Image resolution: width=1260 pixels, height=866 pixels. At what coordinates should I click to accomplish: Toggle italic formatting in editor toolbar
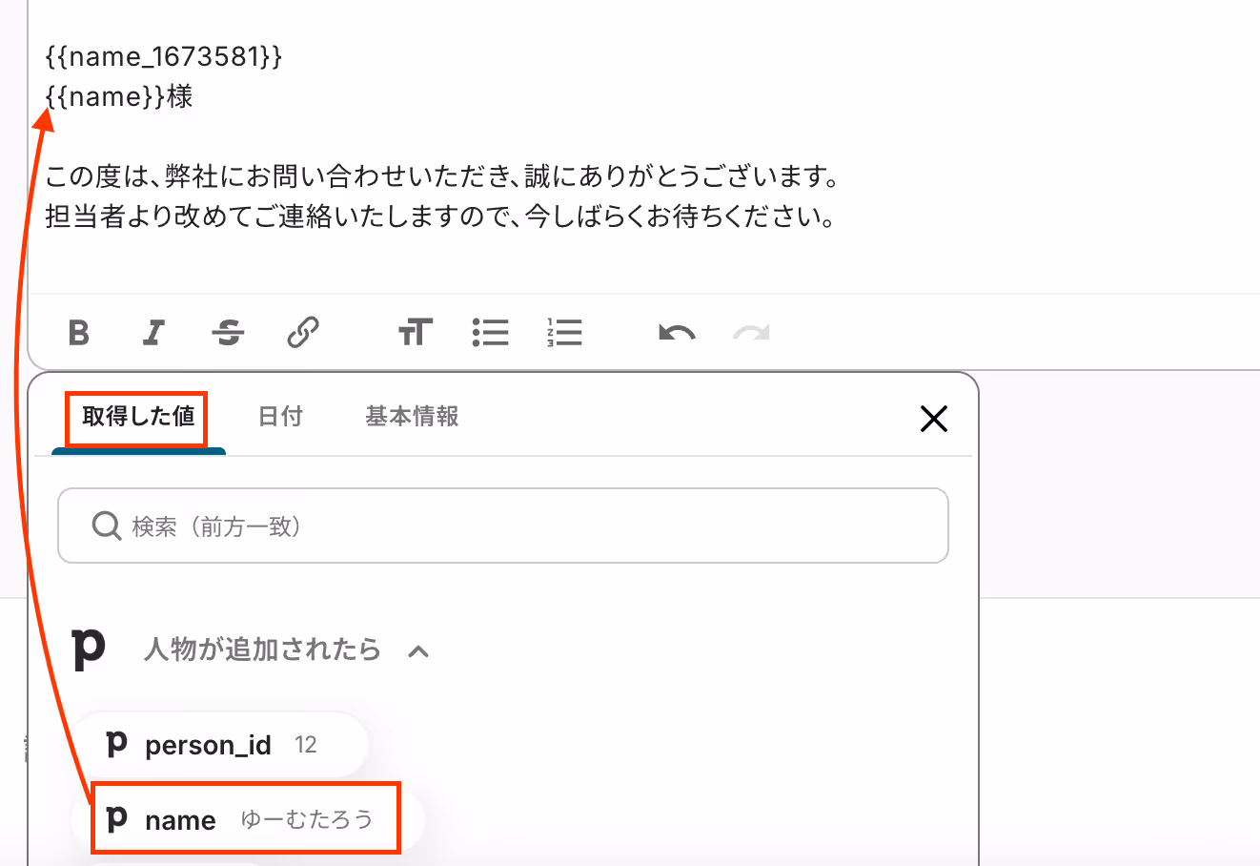point(153,333)
